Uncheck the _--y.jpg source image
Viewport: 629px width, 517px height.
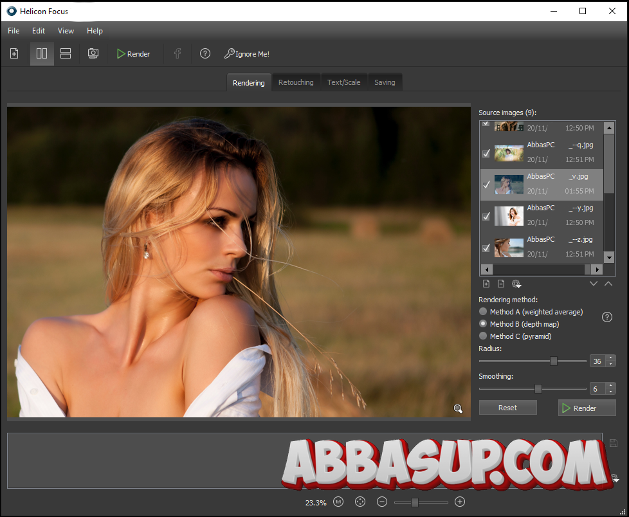486,216
